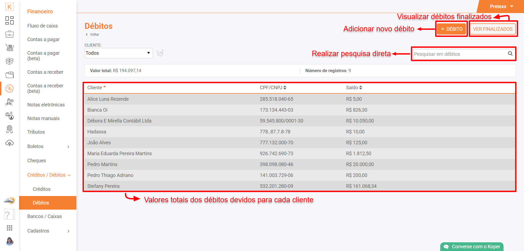The height and width of the screenshot is (251, 524).
Task: Click the + DÉBITO button
Action: [451, 29]
